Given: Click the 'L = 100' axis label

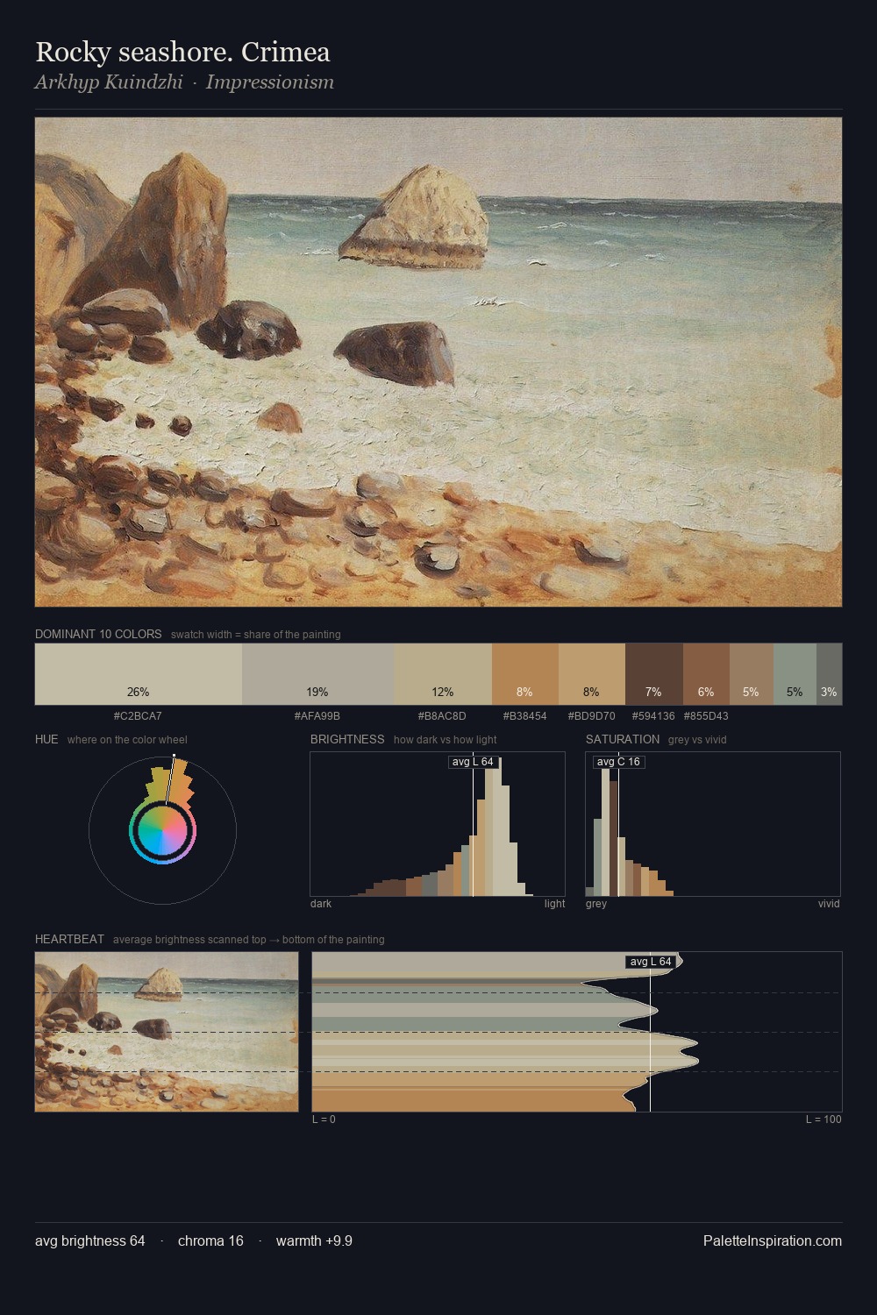Looking at the screenshot, I should coord(824,1120).
